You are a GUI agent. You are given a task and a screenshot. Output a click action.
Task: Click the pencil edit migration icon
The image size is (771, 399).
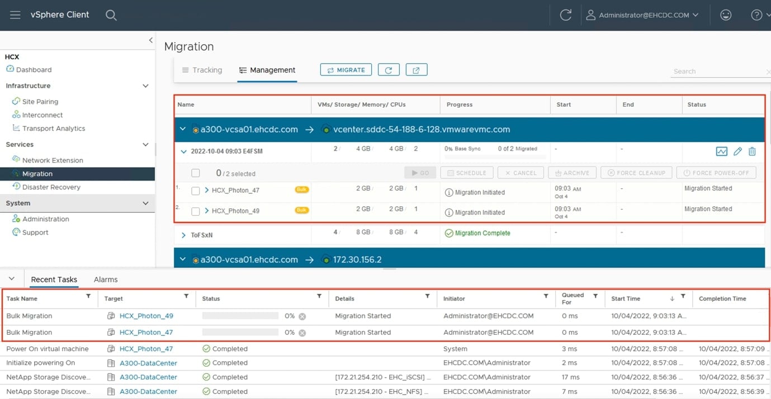[737, 151]
